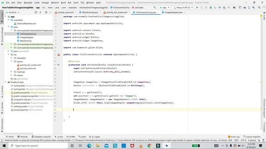Open the Refactor menu
Viewport: 266px width, 149px height.
pos(55,2)
